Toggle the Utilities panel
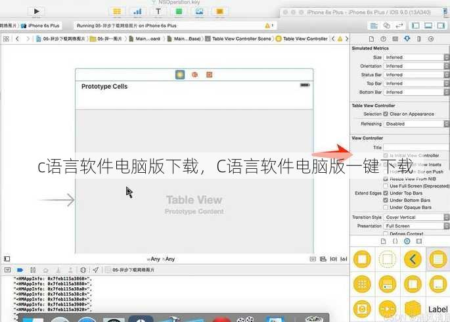 click(441, 26)
